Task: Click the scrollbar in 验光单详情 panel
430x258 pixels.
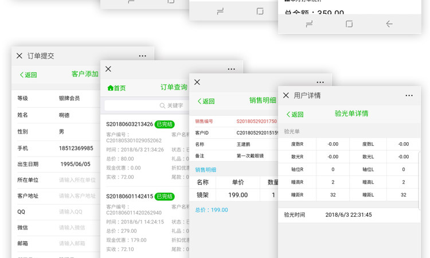Action: [x=419, y=181]
